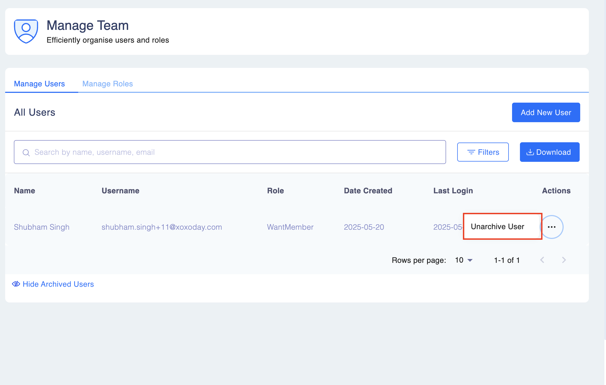Open the three-dots actions menu
The image size is (606, 385).
pos(552,227)
